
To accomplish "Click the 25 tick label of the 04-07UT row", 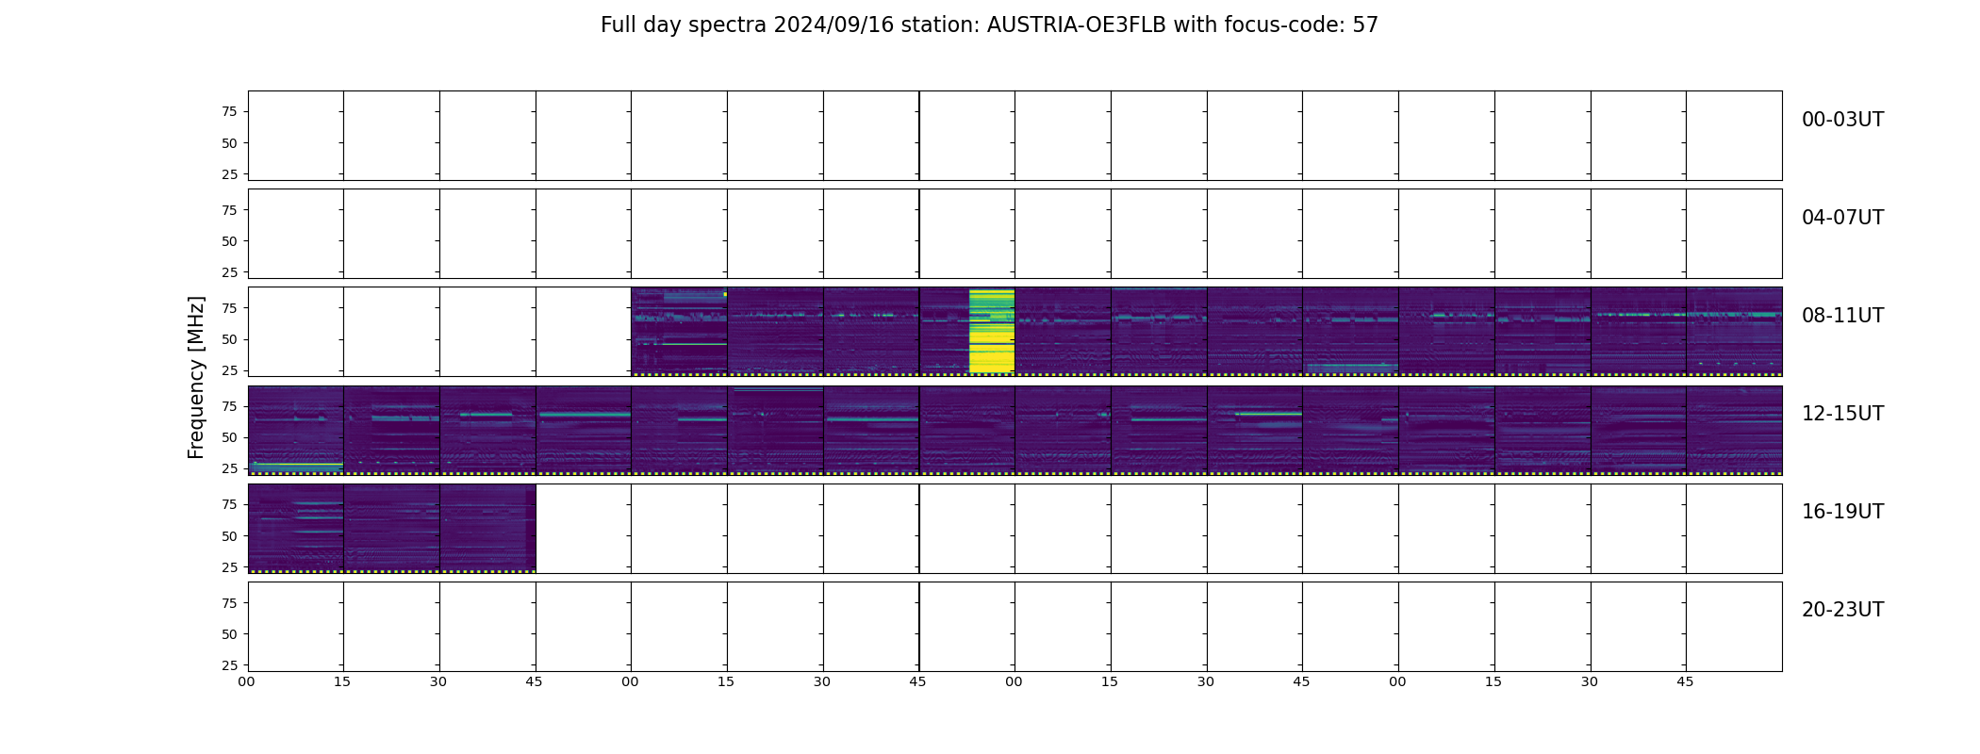I will pos(229,272).
